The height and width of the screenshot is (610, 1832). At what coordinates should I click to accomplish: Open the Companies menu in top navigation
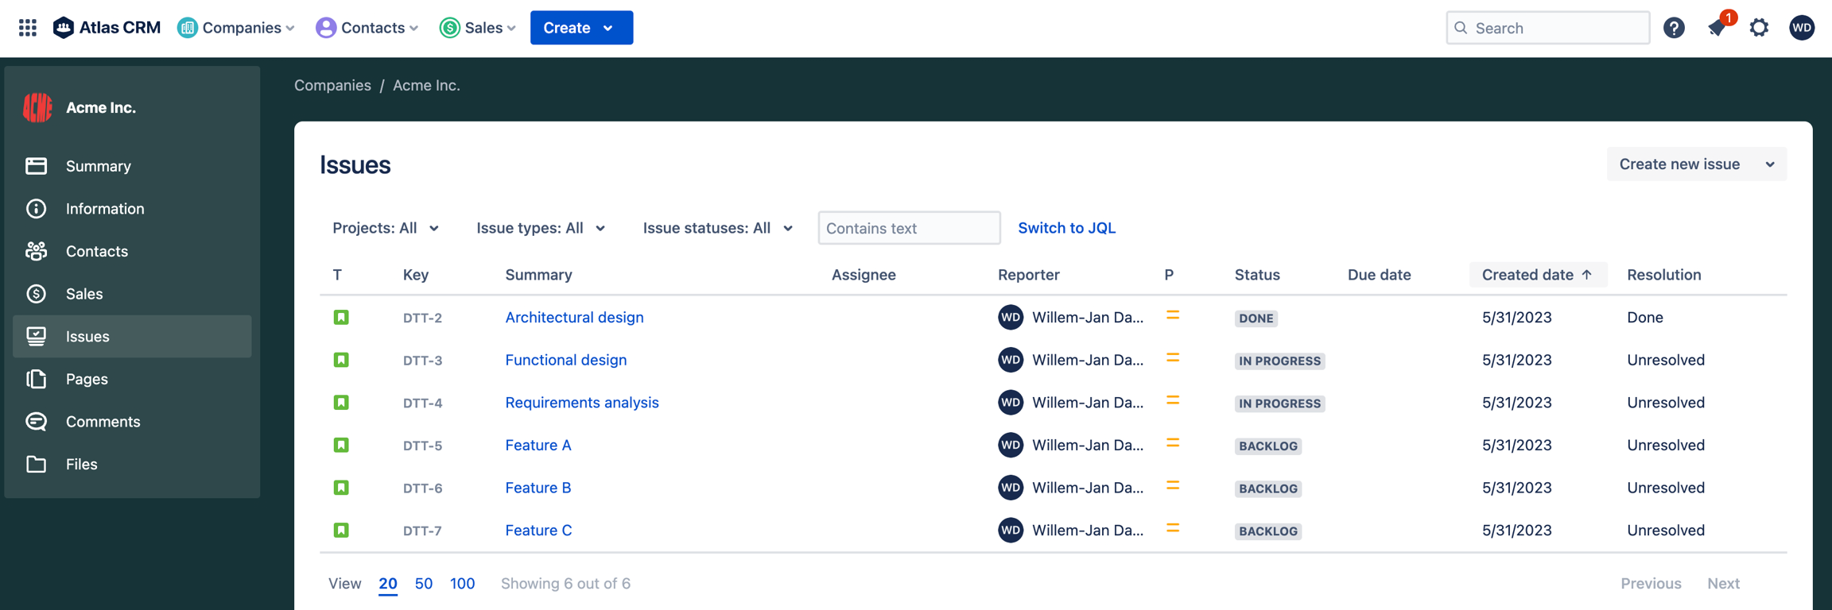[x=236, y=28]
